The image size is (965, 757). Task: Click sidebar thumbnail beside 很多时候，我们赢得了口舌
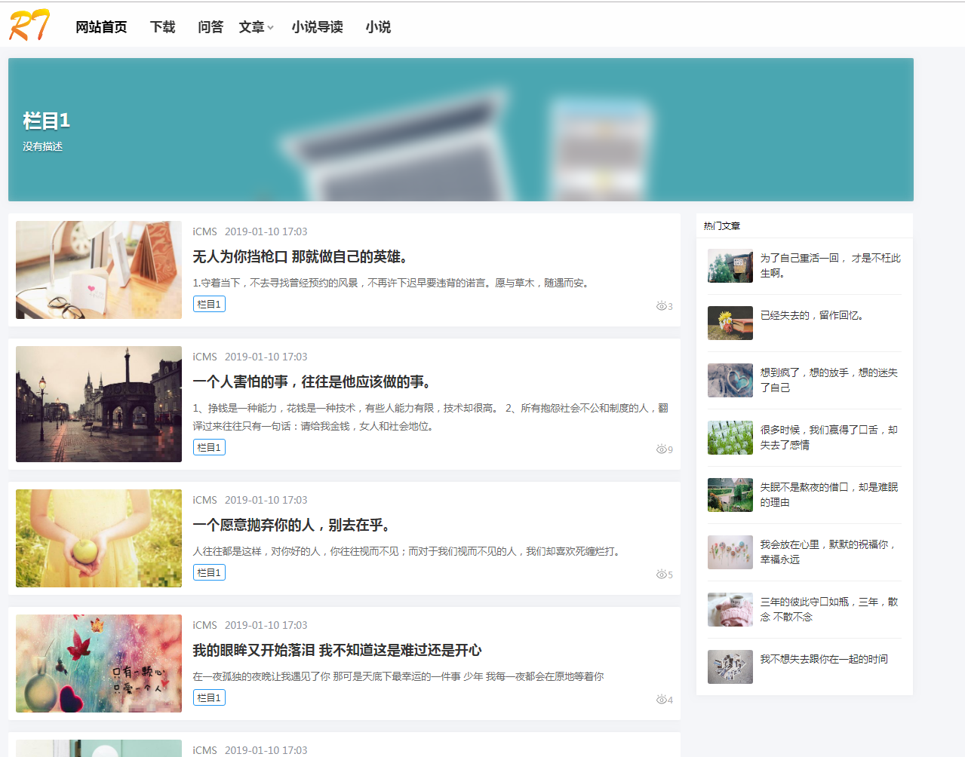click(730, 437)
